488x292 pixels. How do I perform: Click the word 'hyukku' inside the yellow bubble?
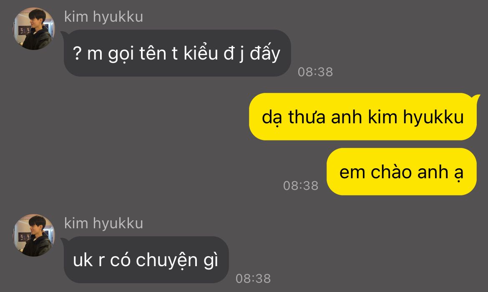[x=433, y=117]
